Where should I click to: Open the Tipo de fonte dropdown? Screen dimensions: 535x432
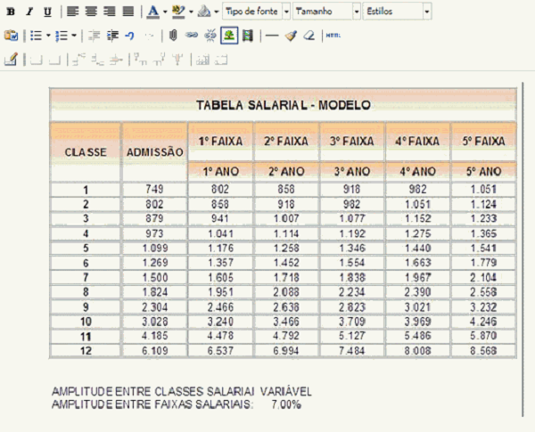click(256, 12)
